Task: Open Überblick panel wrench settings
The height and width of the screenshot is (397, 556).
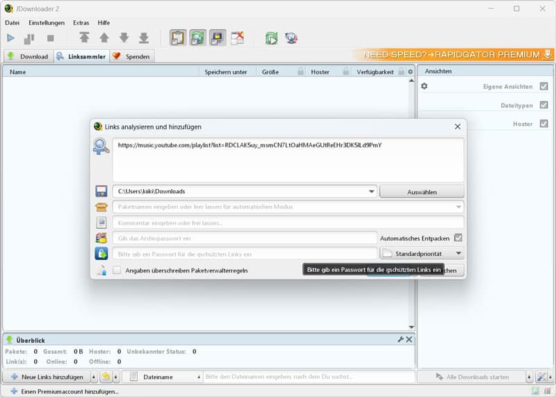Action: pos(400,339)
